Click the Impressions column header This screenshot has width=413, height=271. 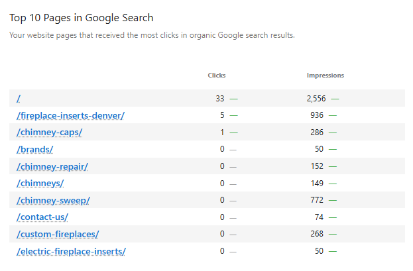click(325, 76)
